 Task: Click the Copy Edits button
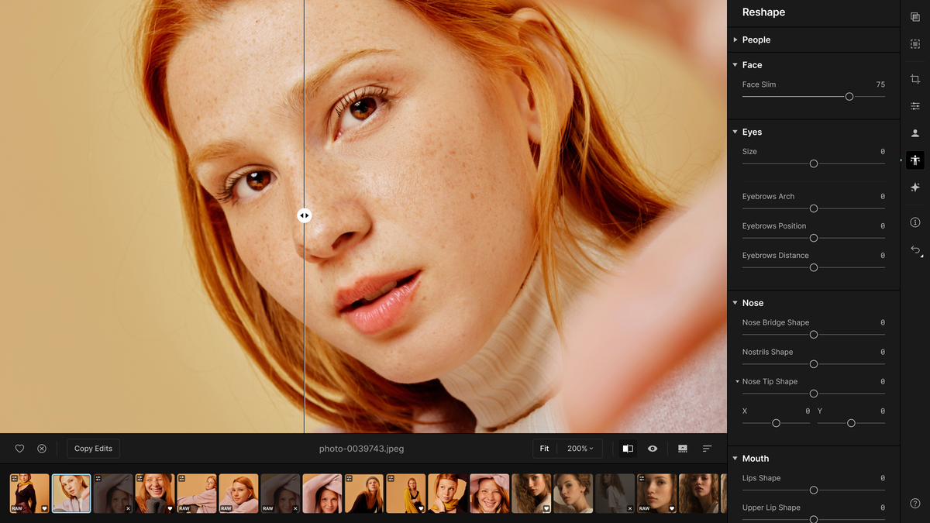[93, 449]
